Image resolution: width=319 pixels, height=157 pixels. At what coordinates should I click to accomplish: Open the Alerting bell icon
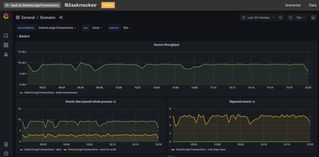pos(6,55)
